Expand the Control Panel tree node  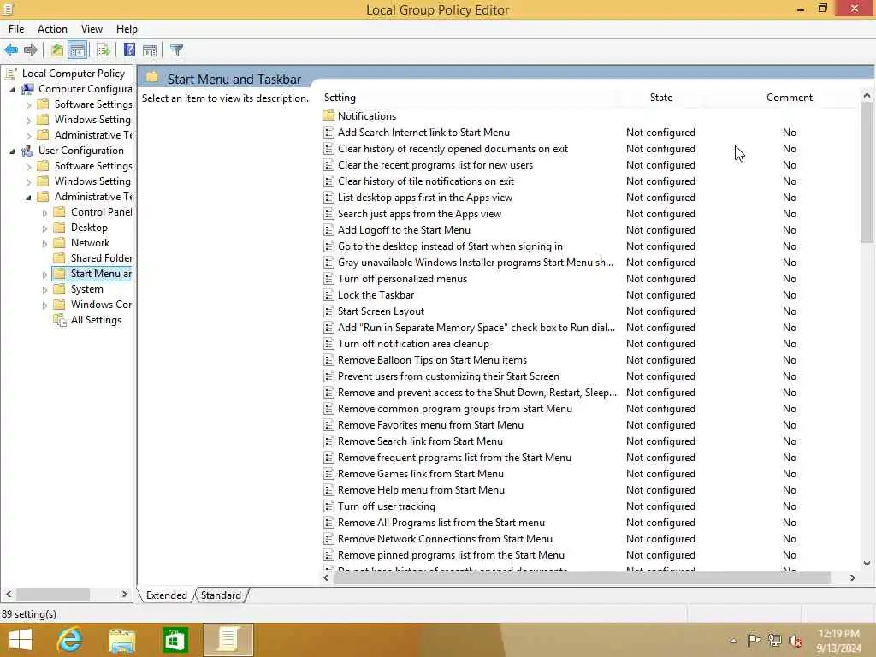point(44,213)
